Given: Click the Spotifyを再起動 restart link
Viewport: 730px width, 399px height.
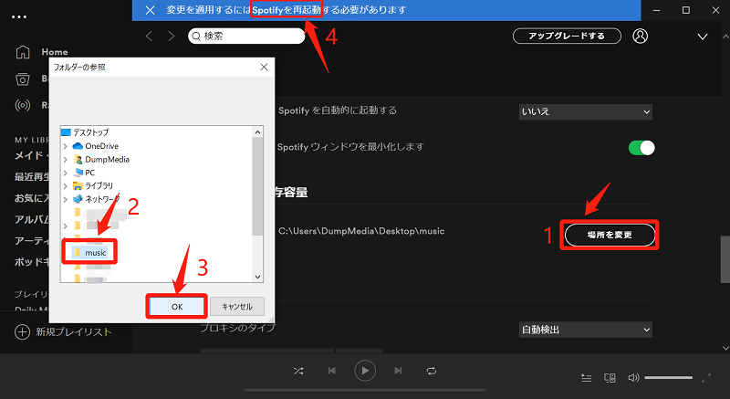Looking at the screenshot, I should pos(287,10).
